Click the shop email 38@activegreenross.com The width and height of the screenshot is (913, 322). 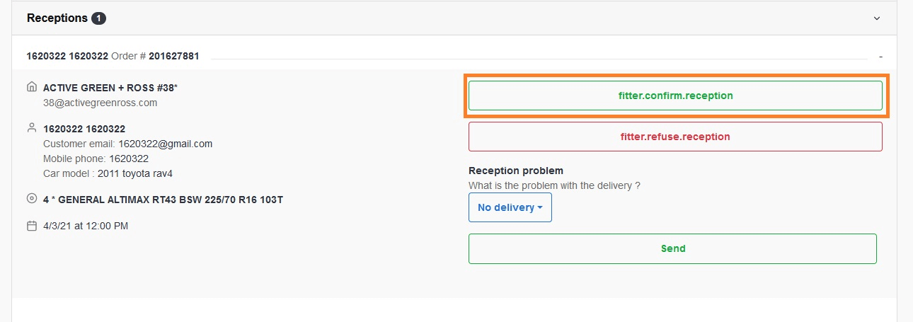[x=100, y=103]
